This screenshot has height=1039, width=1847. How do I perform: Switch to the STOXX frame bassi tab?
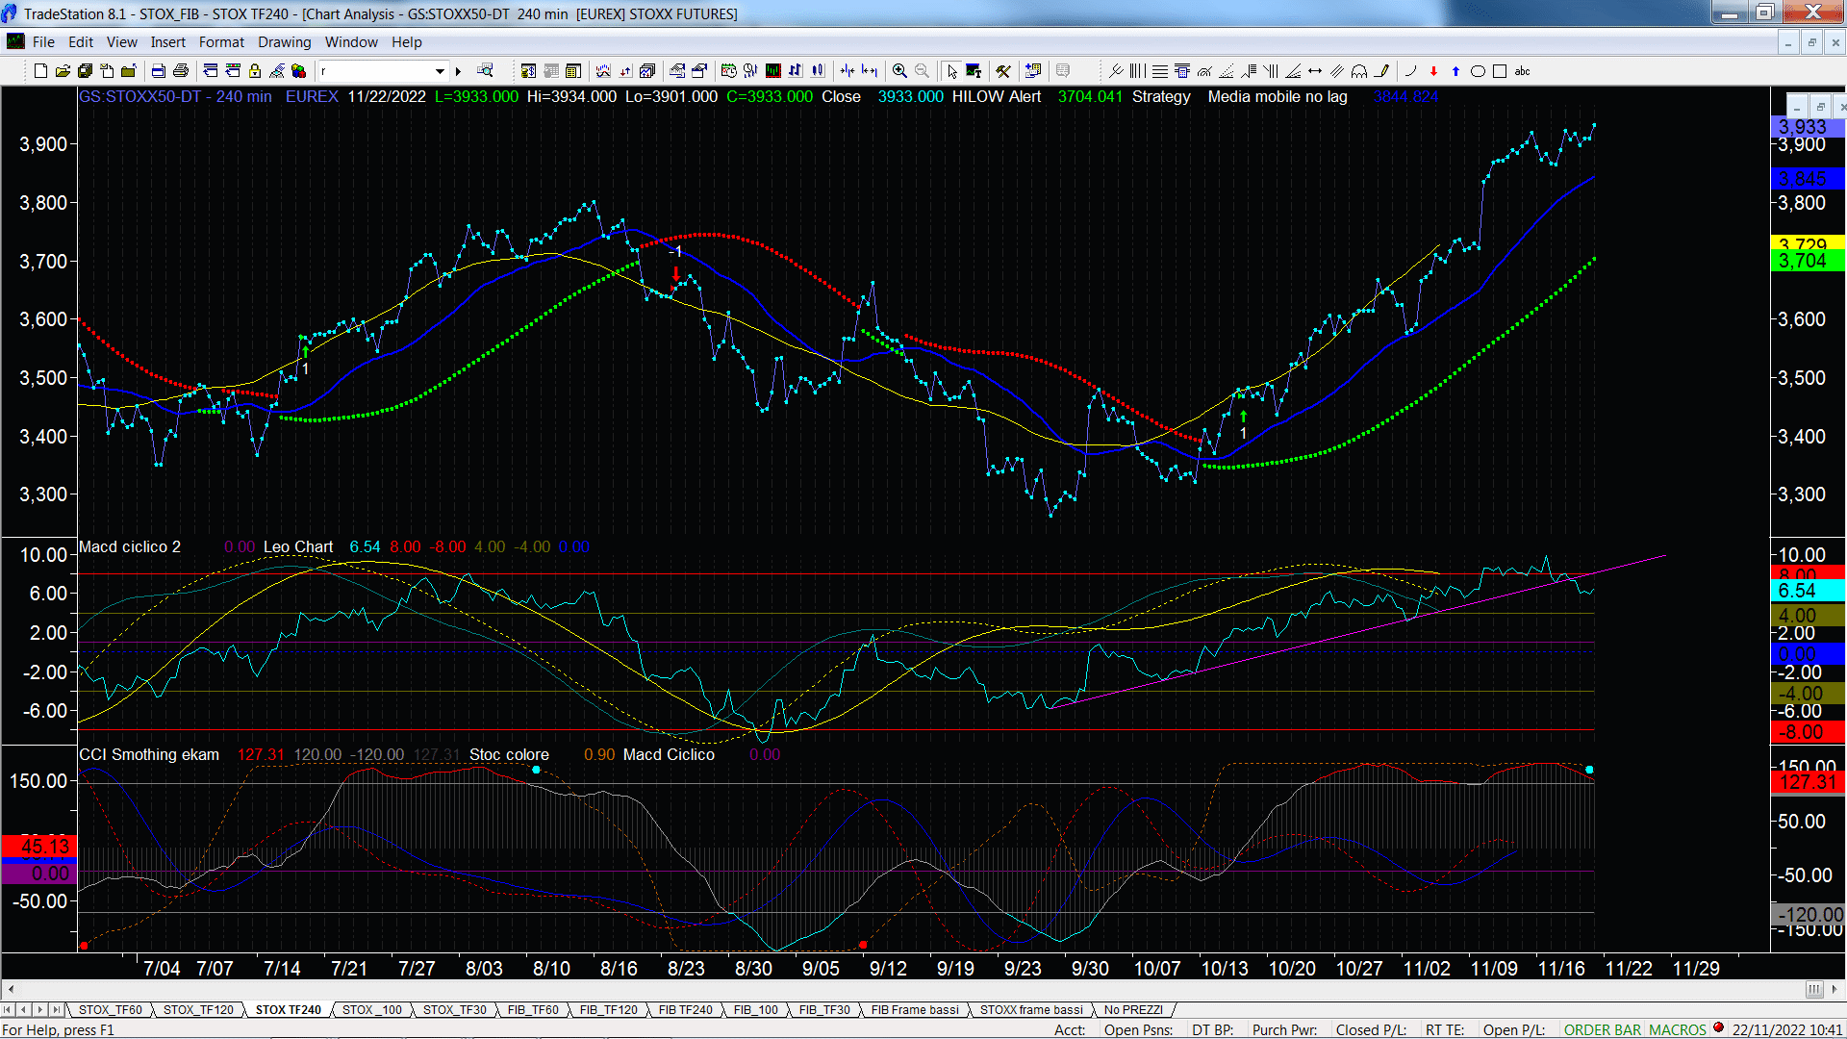click(x=1031, y=1009)
